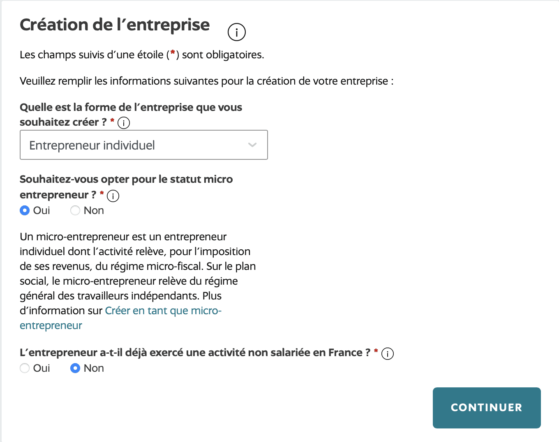Click 'Oui' label text under activité non salariée
The height and width of the screenshot is (442, 559).
coord(42,368)
